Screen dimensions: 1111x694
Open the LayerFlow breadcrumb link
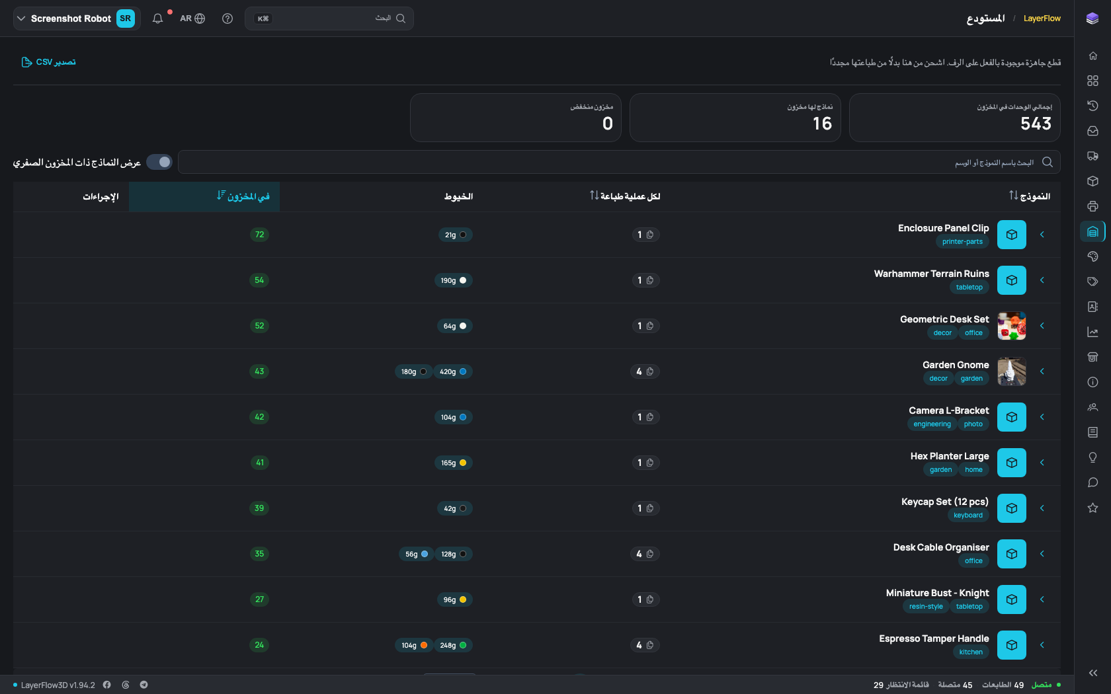(1042, 19)
